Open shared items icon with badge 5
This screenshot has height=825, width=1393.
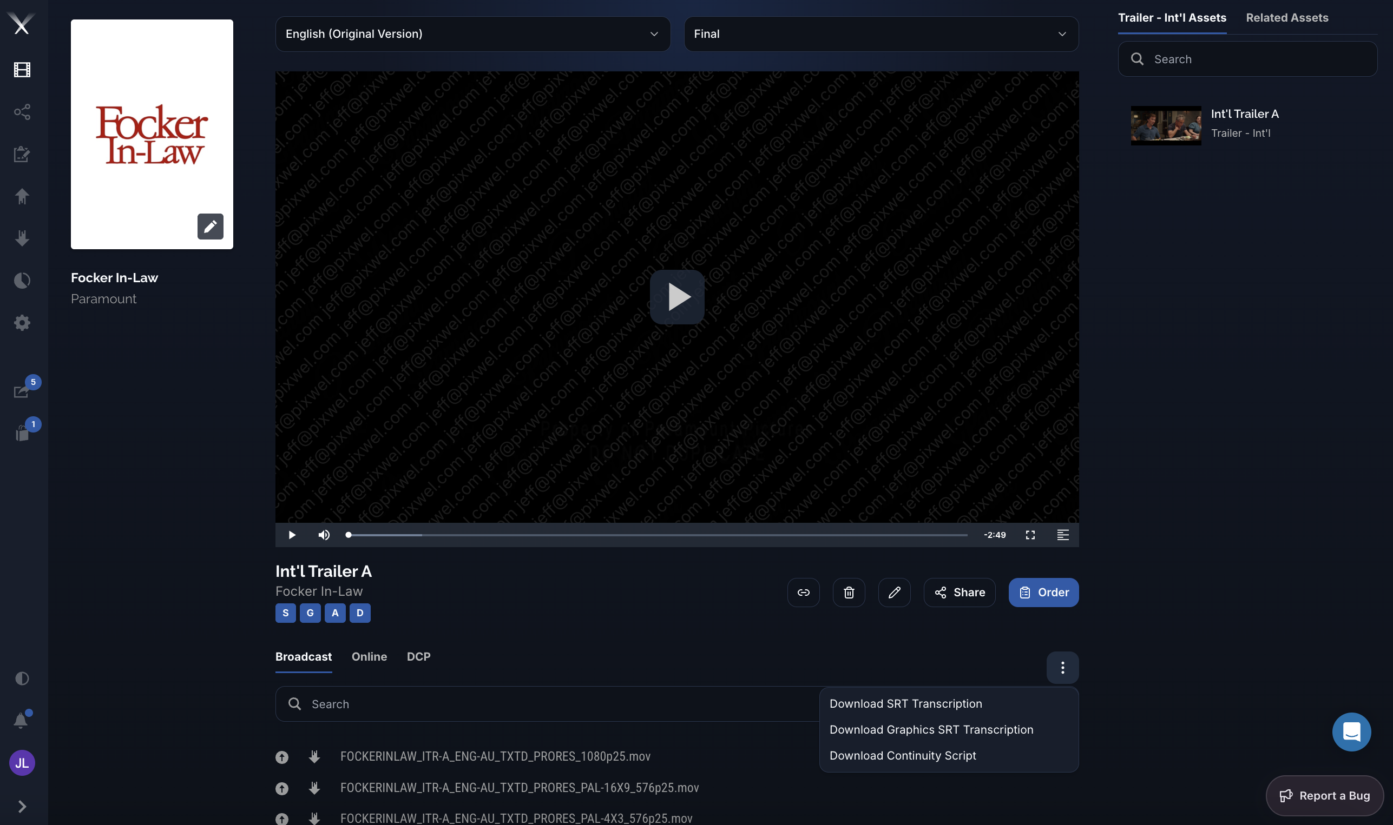(x=23, y=390)
